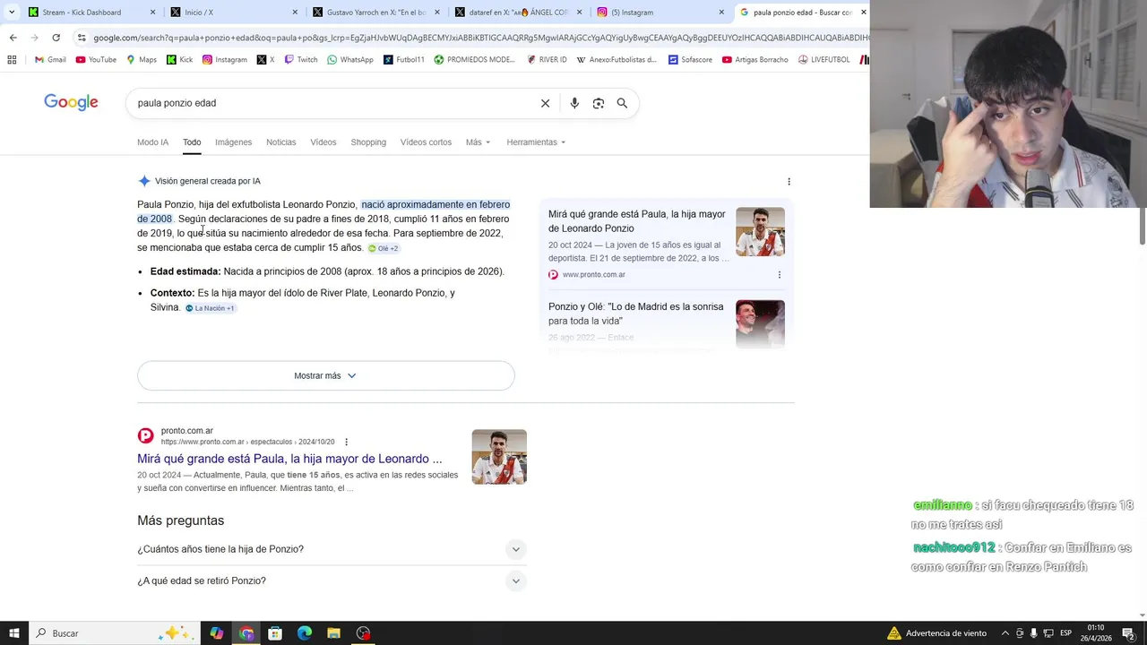1147x645 pixels.
Task: Focus the browser address bar URL
Action: coord(480,38)
